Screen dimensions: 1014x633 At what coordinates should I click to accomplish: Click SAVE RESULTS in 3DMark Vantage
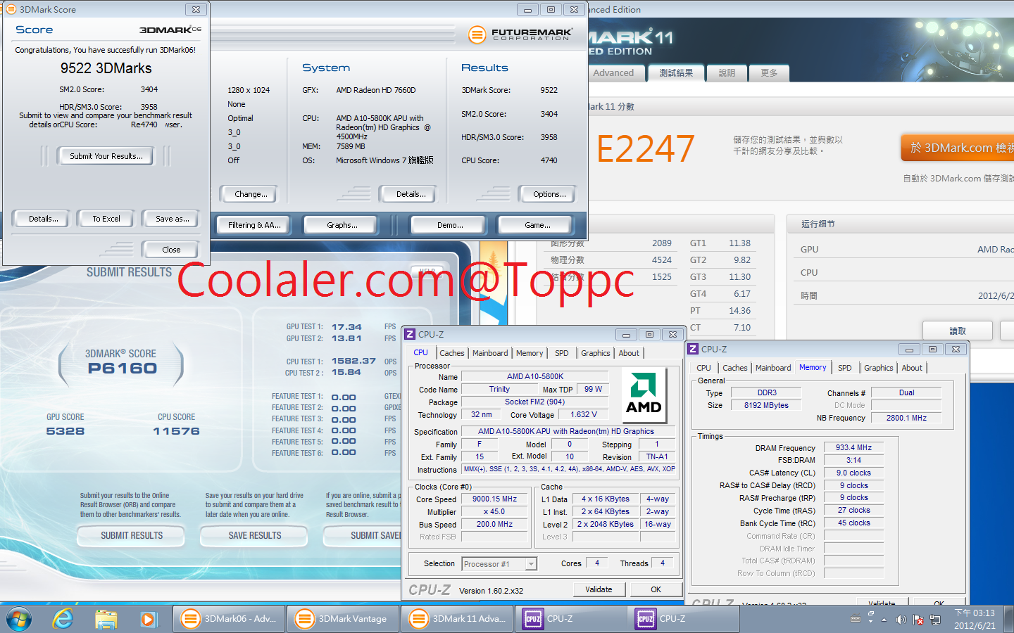[x=254, y=536]
